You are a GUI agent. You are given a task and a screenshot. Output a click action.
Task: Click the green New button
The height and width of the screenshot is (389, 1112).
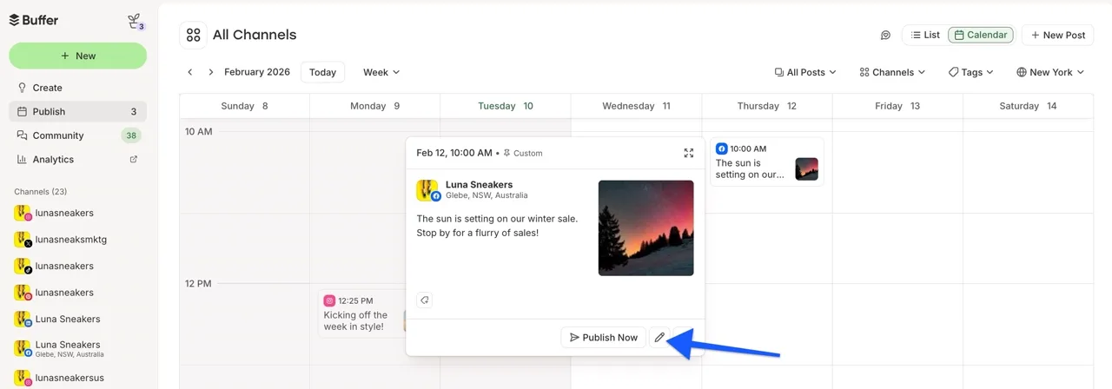[78, 56]
